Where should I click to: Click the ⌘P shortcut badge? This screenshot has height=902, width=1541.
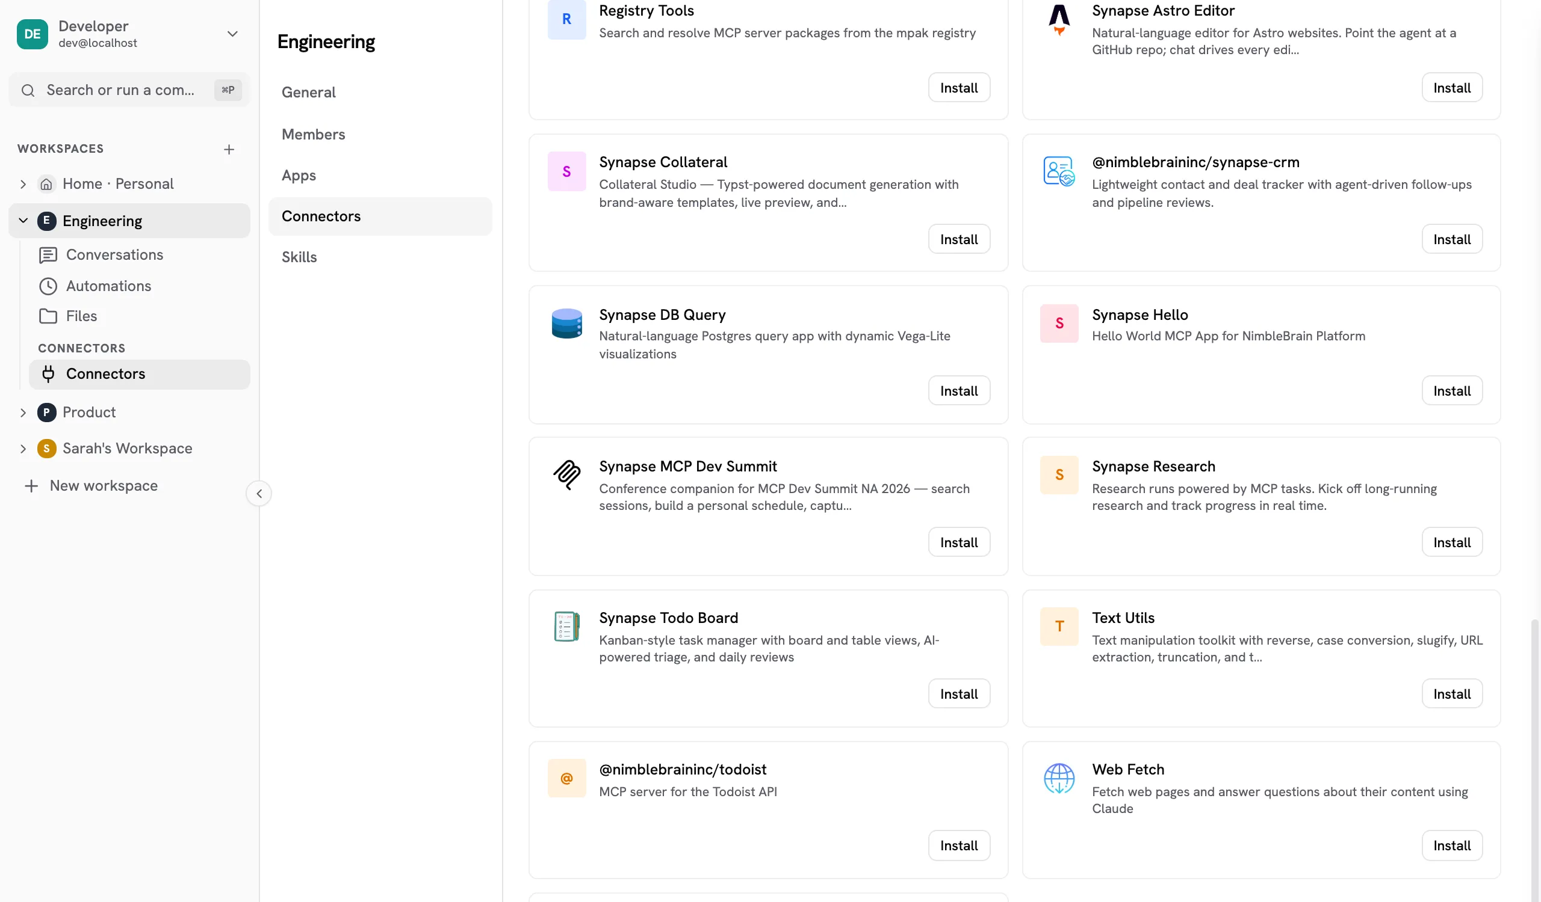click(228, 90)
